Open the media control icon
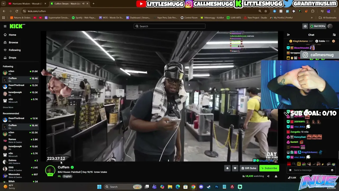The width and height of the screenshot is (339, 191). 322,11
